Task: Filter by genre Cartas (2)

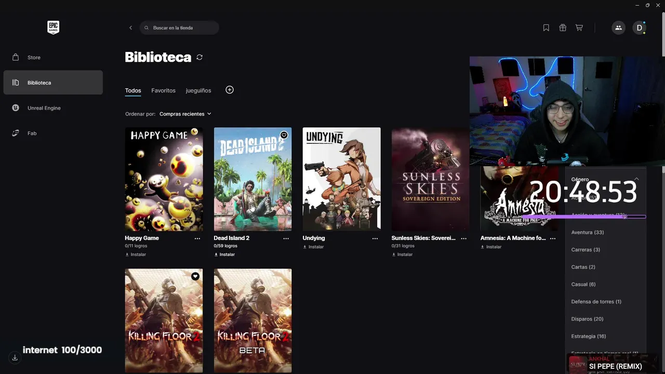Action: (583, 267)
